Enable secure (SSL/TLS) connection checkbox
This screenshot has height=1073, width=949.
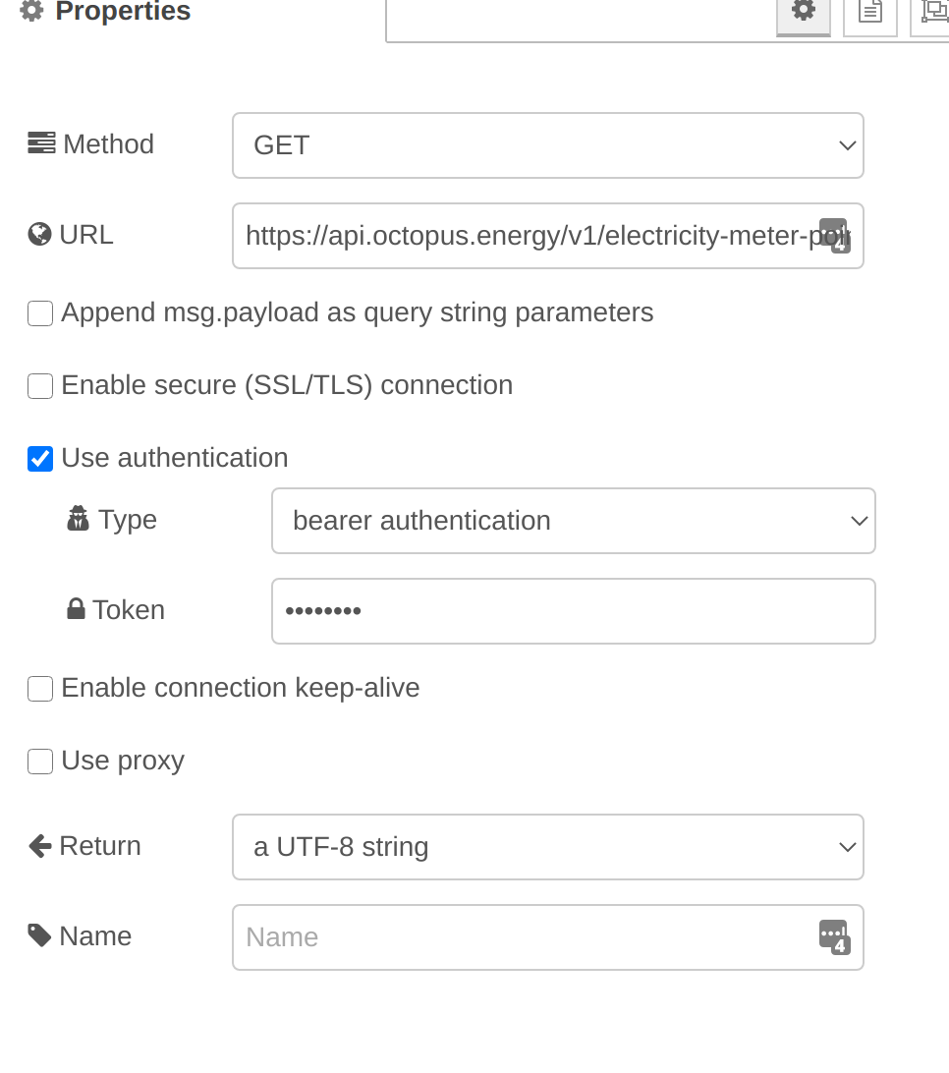pos(40,386)
